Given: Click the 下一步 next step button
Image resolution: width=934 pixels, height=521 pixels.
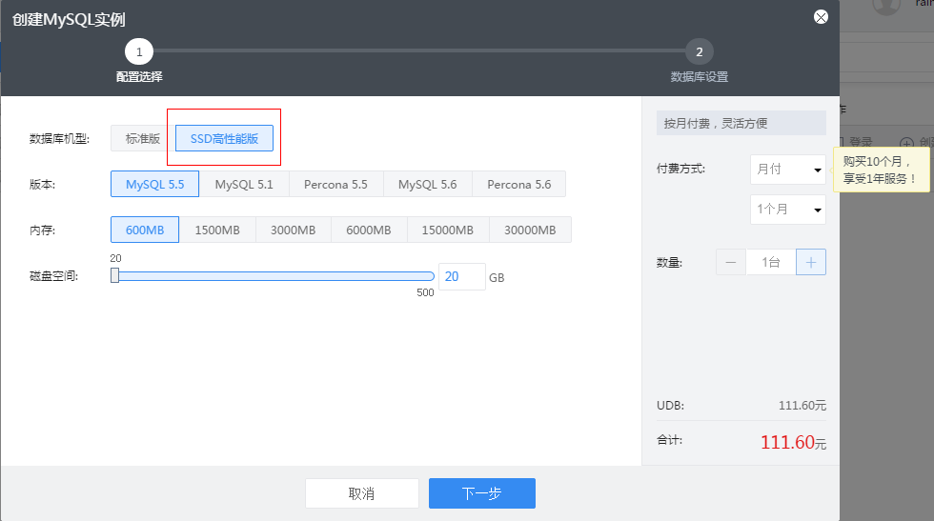Looking at the screenshot, I should [x=482, y=493].
